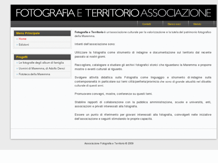Click 'Promuovere convegni, mostre, conferenze' line
The width and height of the screenshot is (218, 163).
tap(113, 94)
